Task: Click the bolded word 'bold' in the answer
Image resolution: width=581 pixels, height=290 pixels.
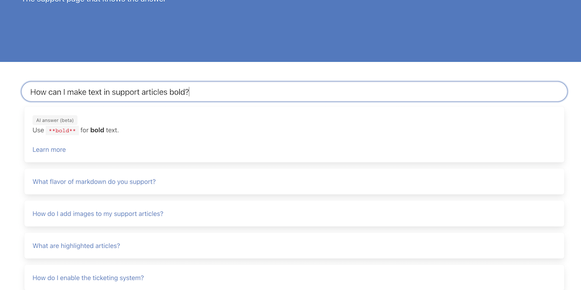Action: (x=97, y=130)
